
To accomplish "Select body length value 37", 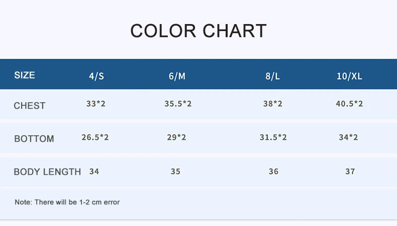I will tap(350, 171).
